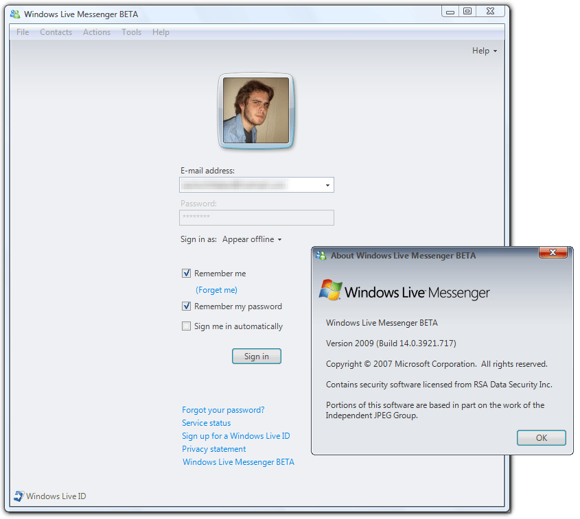Click the Copyright 2007 Microsoft Corporation text
This screenshot has width=580, height=519.
[437, 364]
